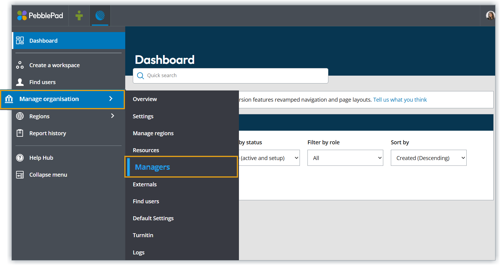The image size is (500, 265).
Task: Click the Quick search magnifier icon
Action: pyautogui.click(x=140, y=76)
